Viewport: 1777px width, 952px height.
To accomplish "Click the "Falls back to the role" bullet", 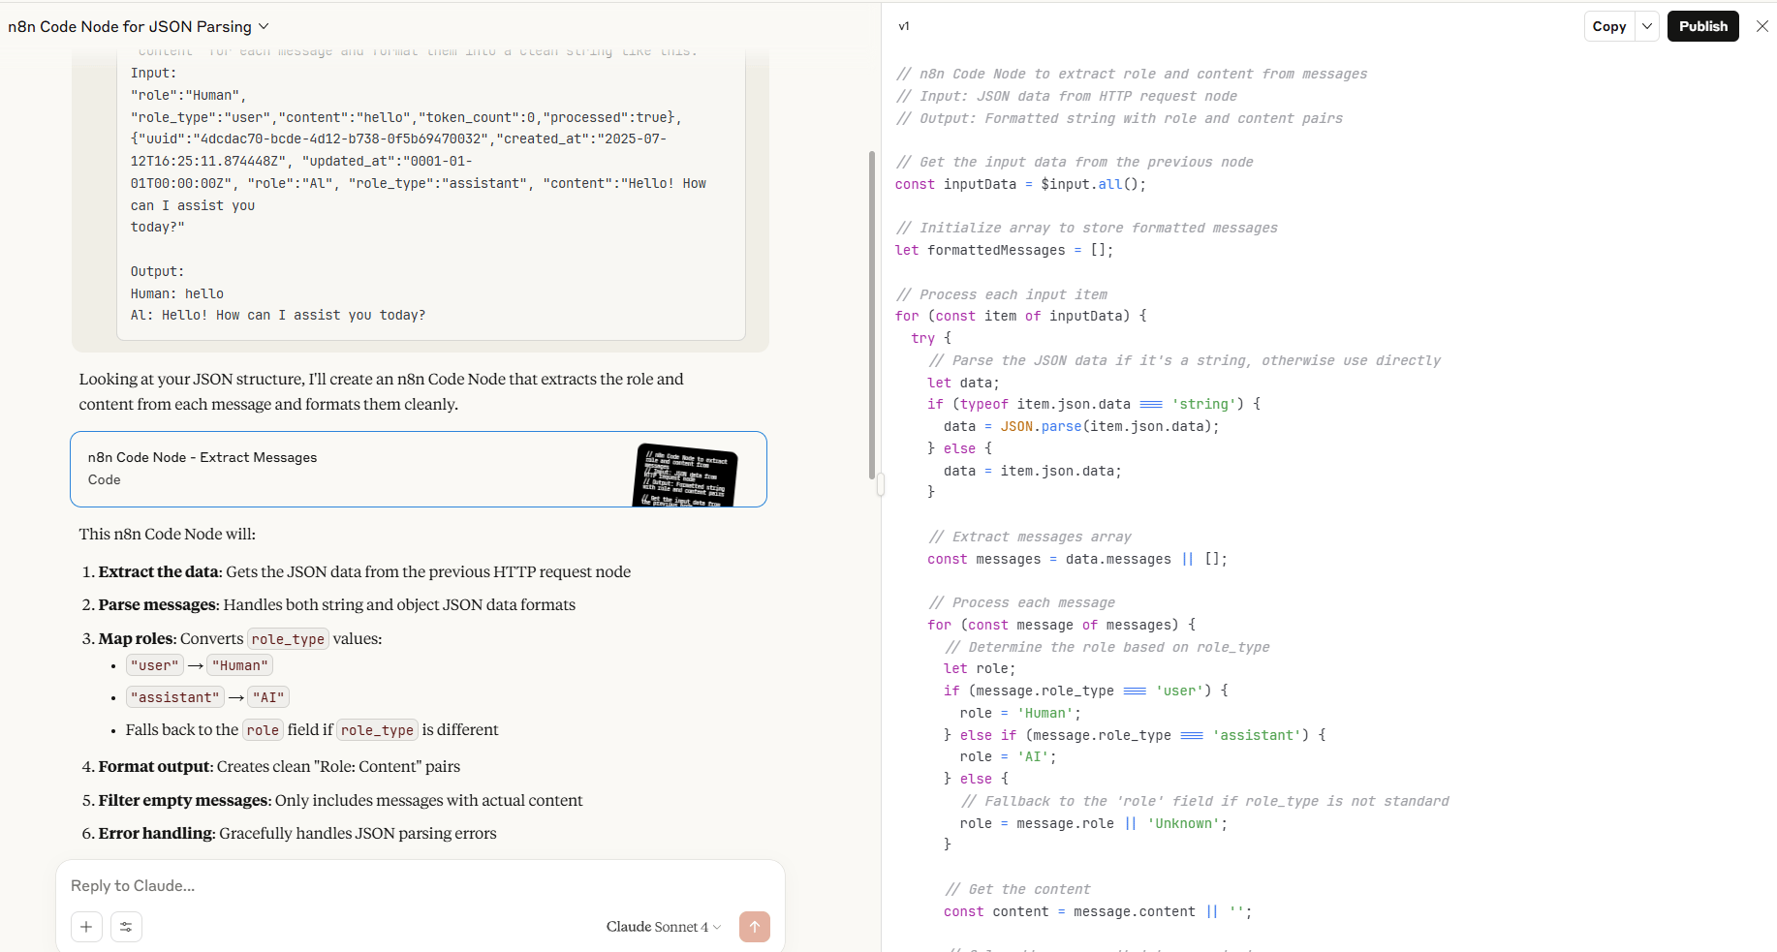I will click(312, 730).
